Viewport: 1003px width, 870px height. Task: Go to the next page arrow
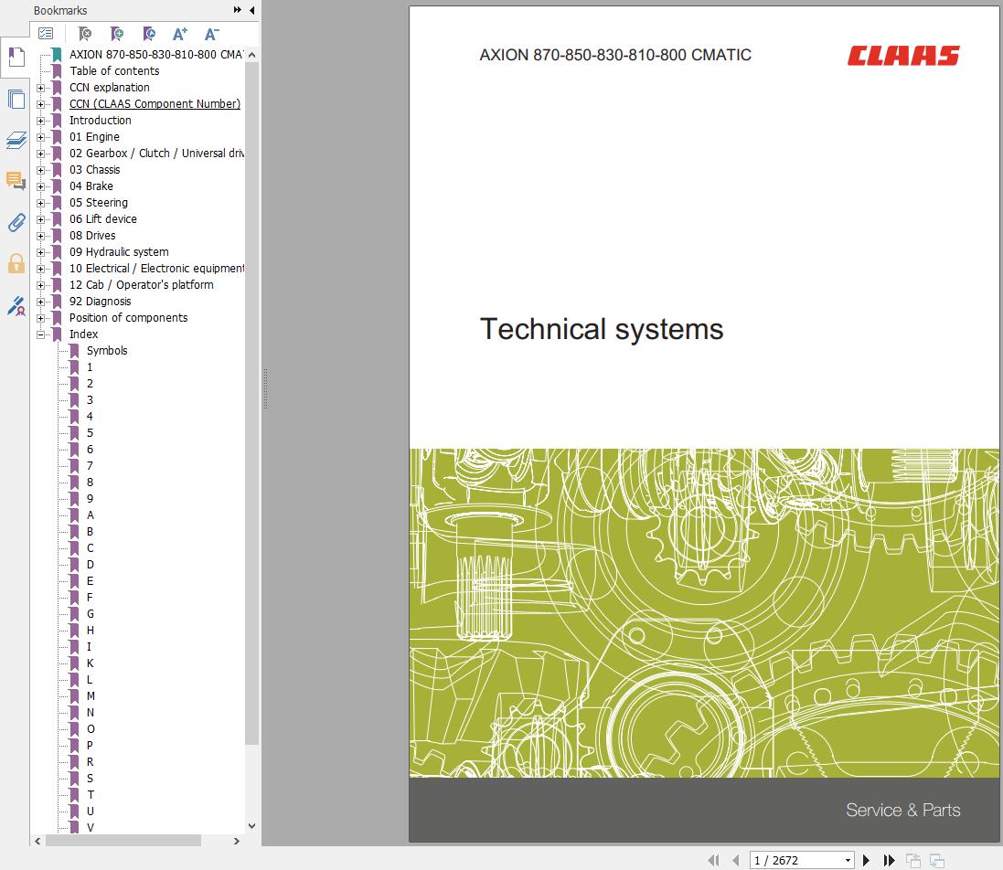(x=867, y=860)
